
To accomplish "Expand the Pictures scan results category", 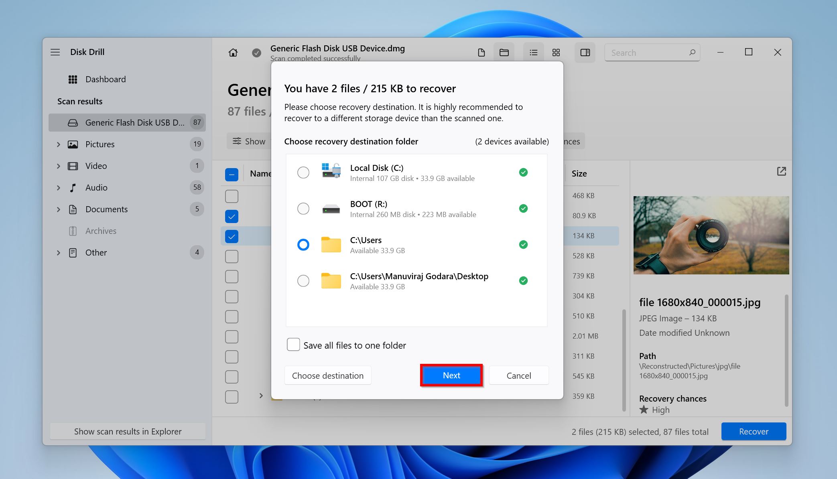I will pyautogui.click(x=57, y=144).
